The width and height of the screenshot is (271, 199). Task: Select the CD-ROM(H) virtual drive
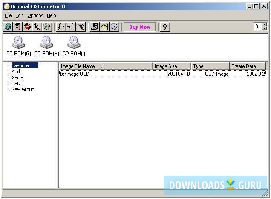(47, 46)
